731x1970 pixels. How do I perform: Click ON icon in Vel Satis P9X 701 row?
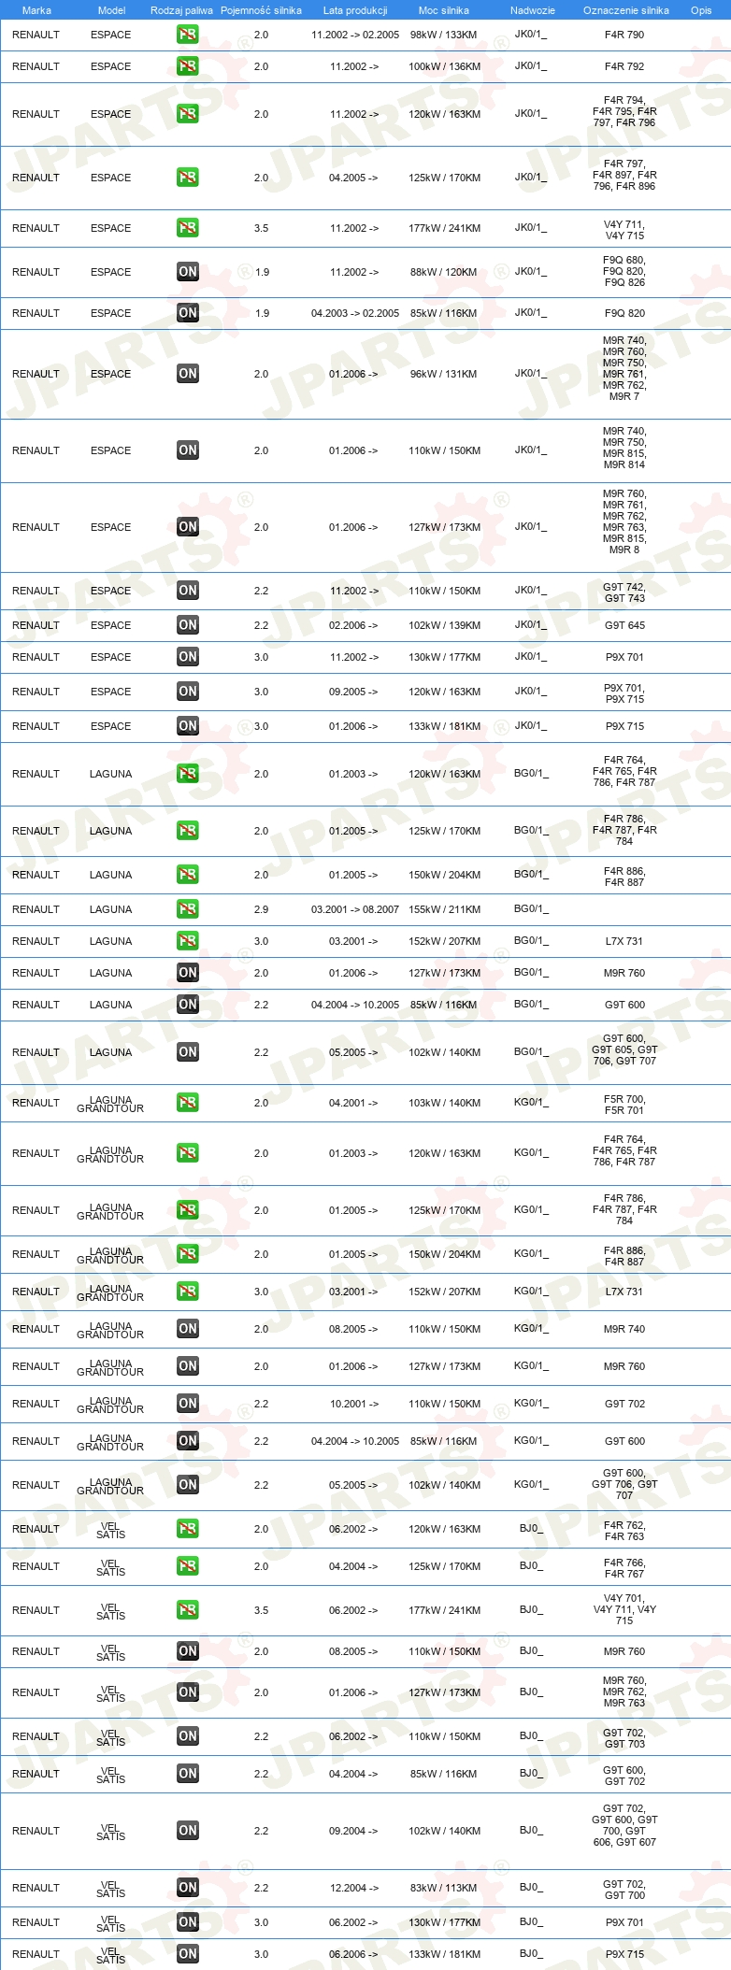pos(188,1922)
